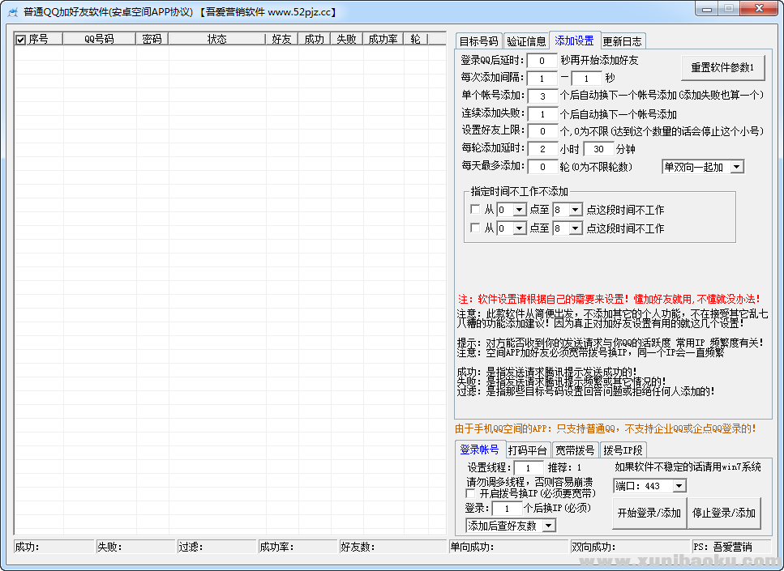Switch to the 打码平台 tab

pyautogui.click(x=527, y=450)
